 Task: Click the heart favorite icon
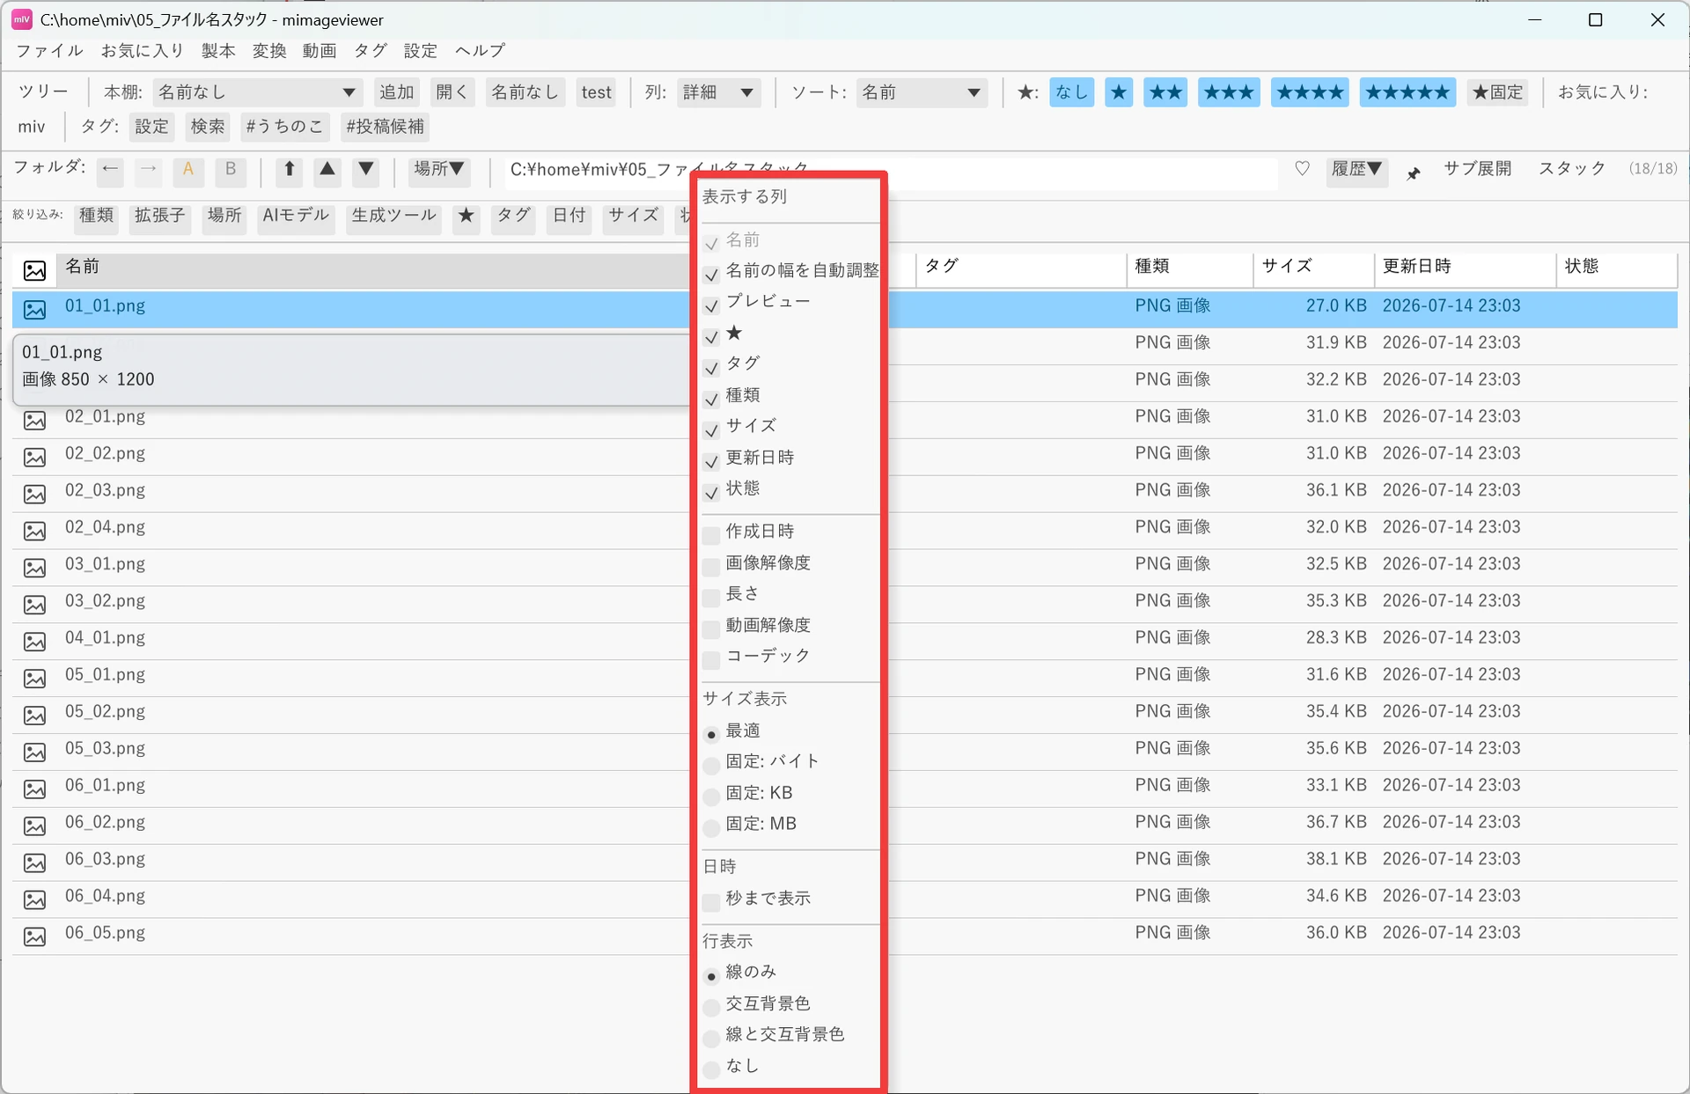pyautogui.click(x=1302, y=169)
